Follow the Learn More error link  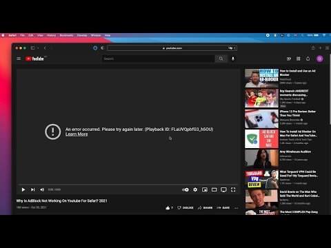click(x=77, y=134)
